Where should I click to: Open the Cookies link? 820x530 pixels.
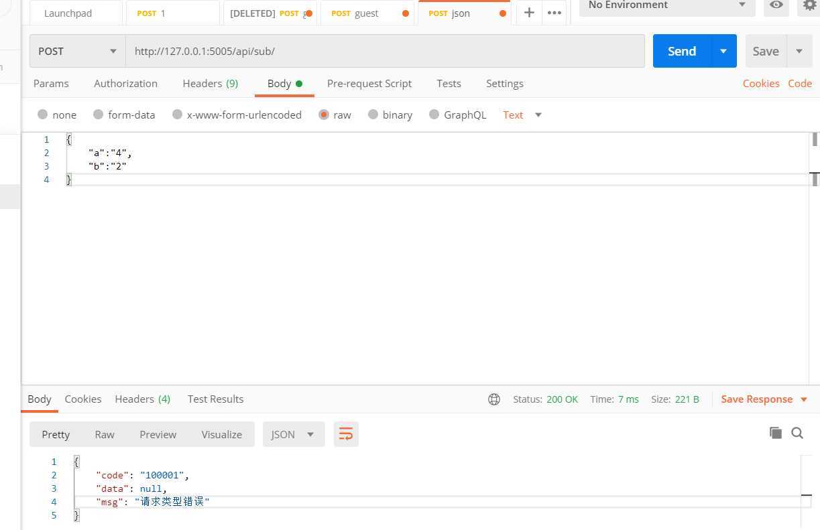[761, 84]
